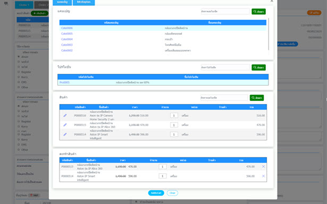Click total 516.00 in the product list row

click(x=261, y=115)
